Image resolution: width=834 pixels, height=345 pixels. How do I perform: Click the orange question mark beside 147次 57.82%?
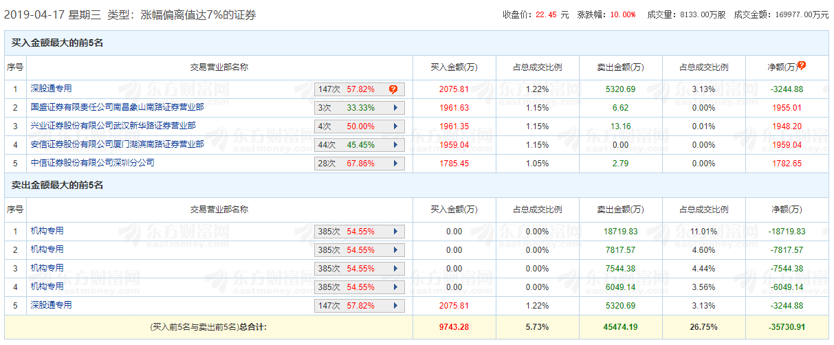(393, 89)
